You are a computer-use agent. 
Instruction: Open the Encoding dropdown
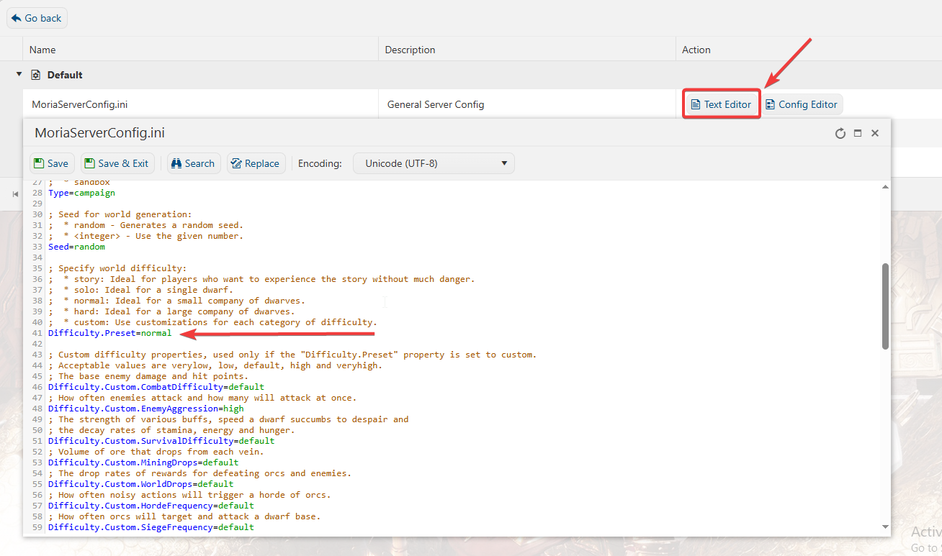click(434, 163)
